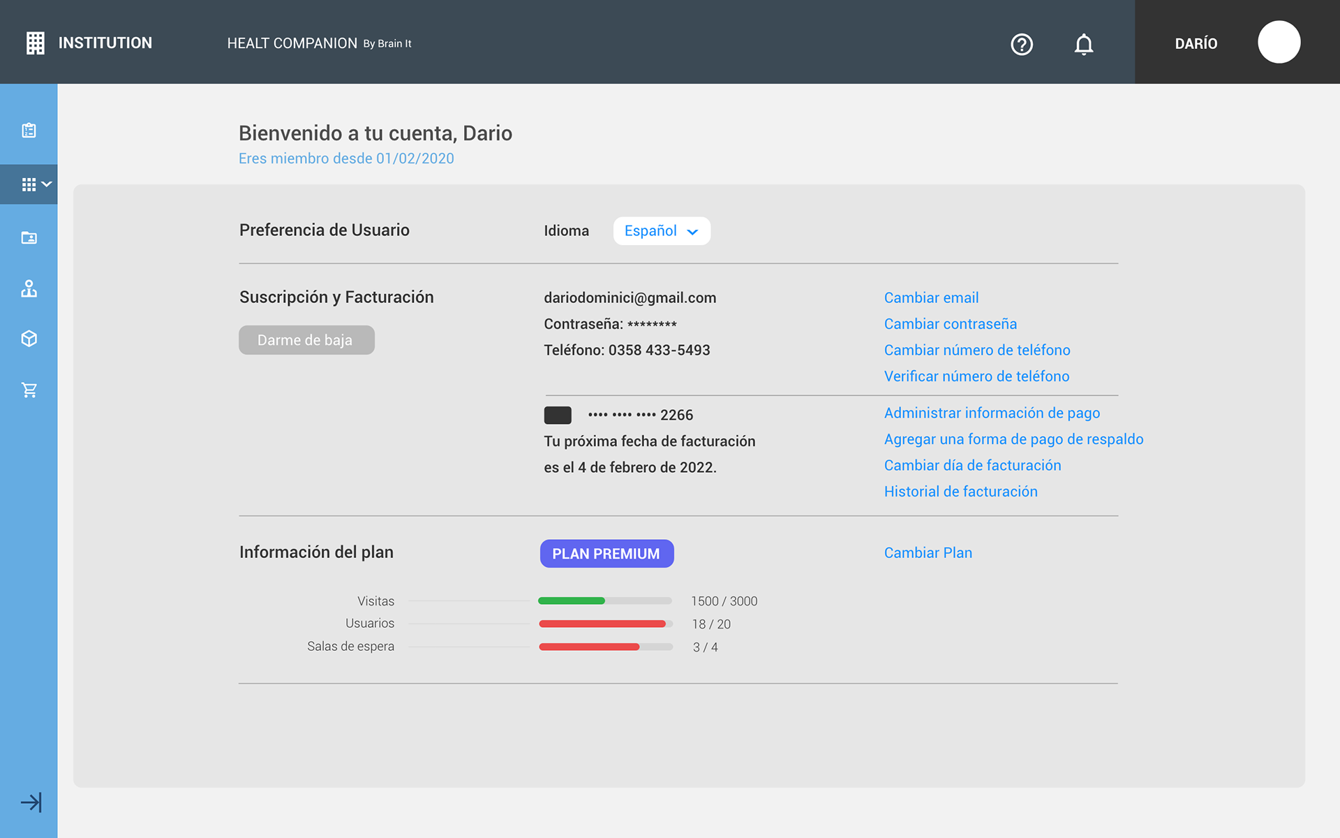1340x838 pixels.
Task: Open Historial de facturación link
Action: [960, 492]
